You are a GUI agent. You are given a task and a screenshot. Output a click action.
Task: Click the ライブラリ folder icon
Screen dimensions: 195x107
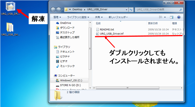[x=55, y=47]
